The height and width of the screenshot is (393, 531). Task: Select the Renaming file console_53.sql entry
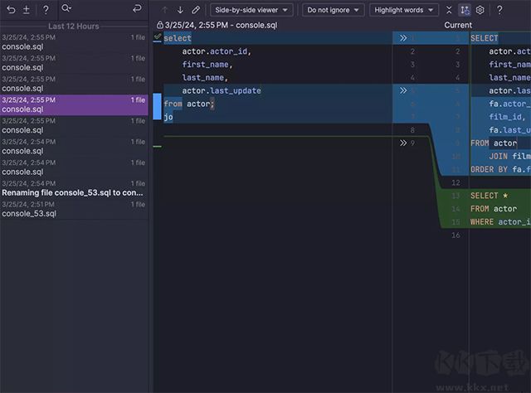coord(74,188)
